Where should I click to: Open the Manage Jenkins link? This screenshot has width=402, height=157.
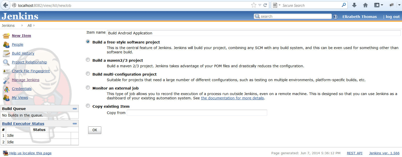pos(26,80)
